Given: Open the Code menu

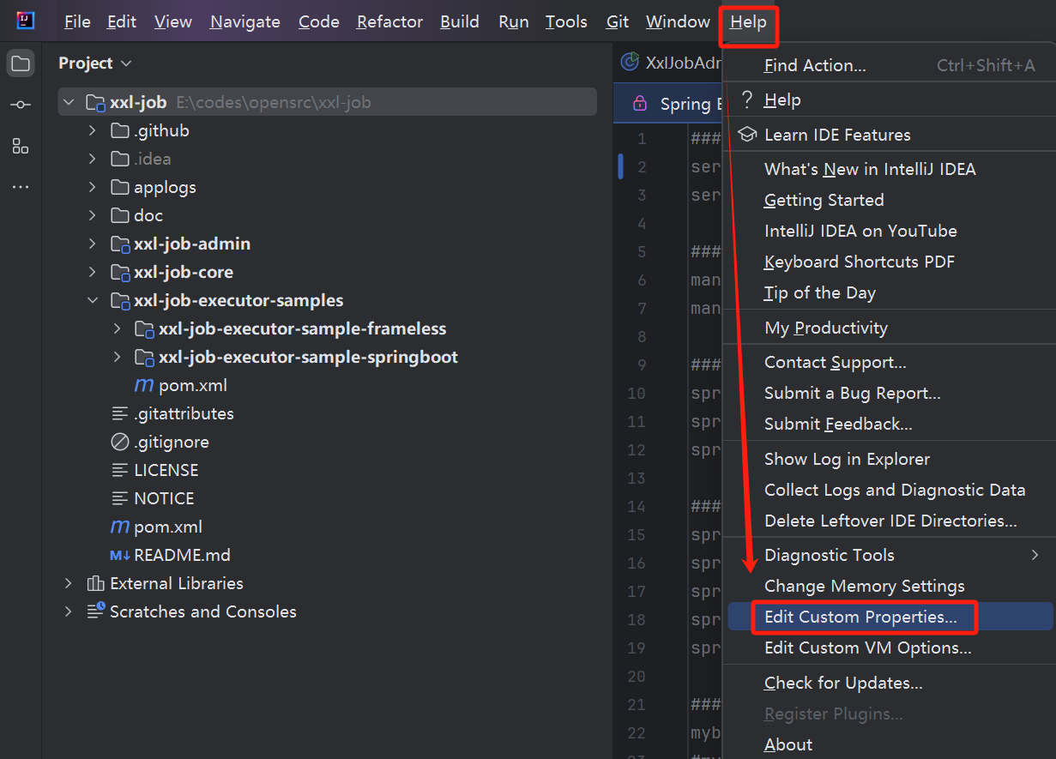Looking at the screenshot, I should click(319, 21).
